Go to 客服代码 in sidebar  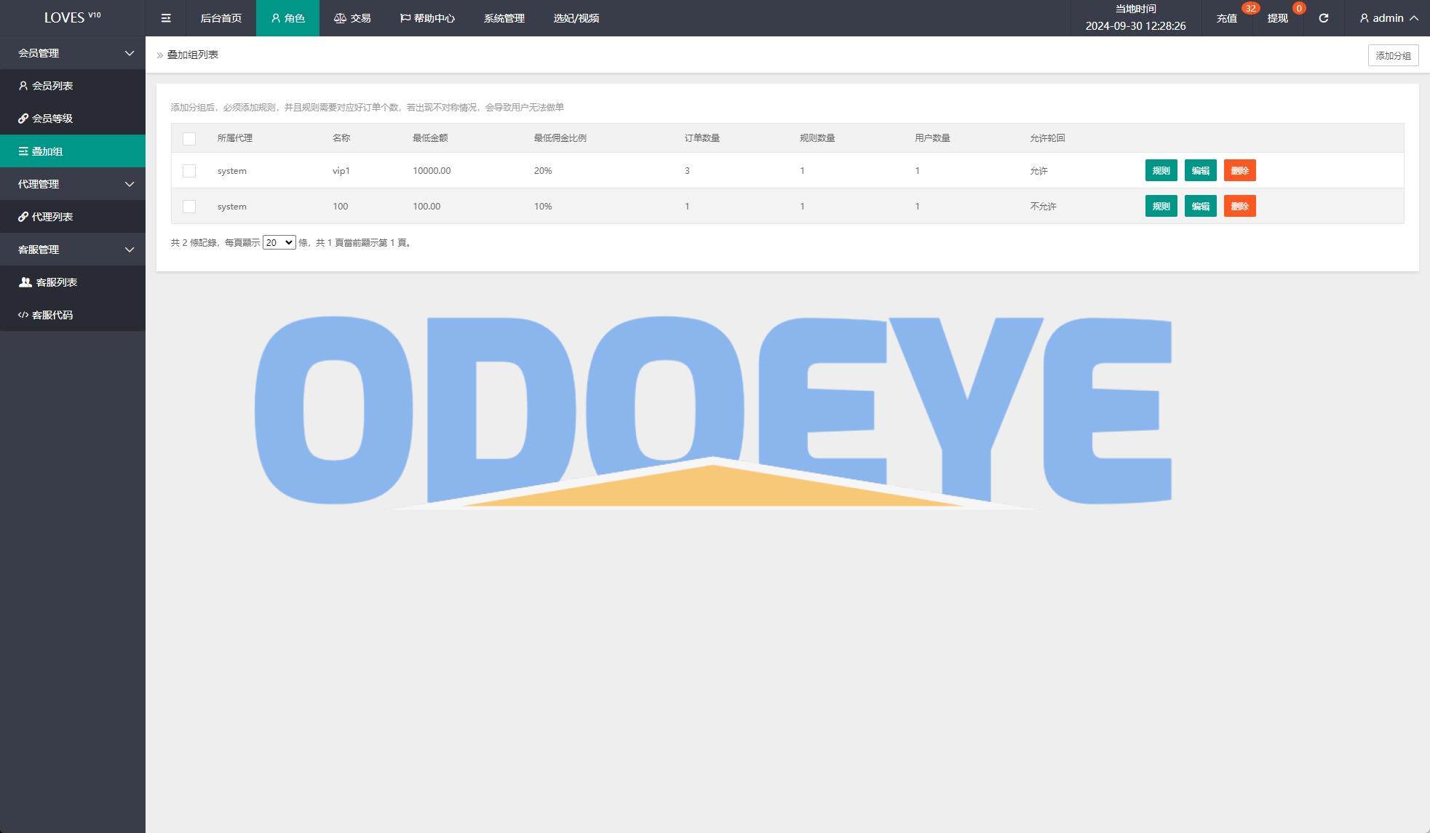(73, 315)
